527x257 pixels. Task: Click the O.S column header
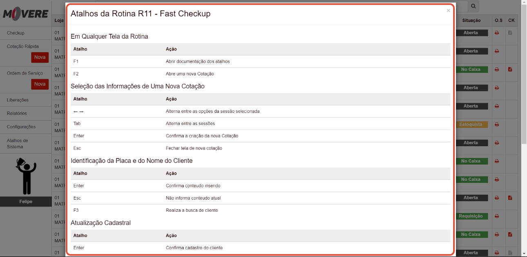[x=498, y=20]
